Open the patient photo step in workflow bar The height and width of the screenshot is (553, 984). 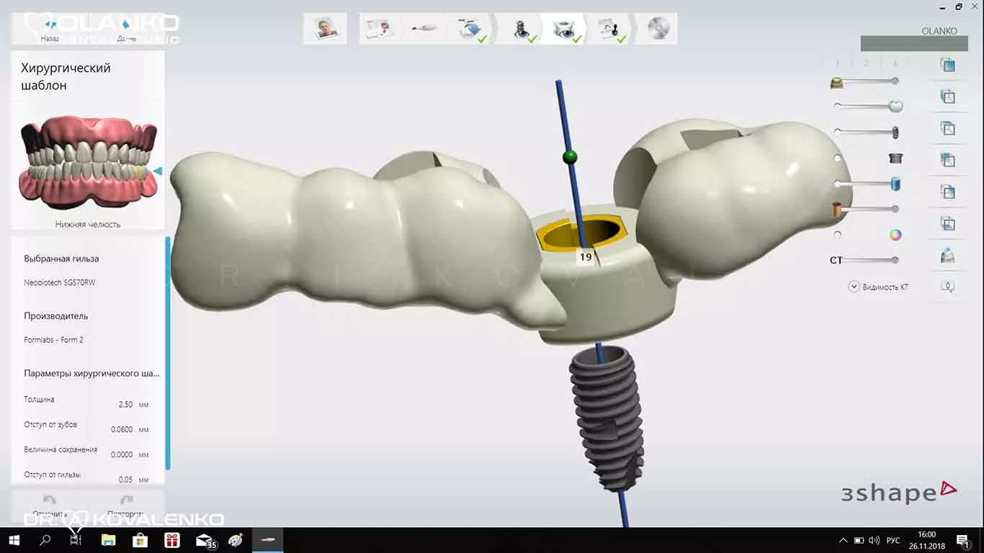325,29
